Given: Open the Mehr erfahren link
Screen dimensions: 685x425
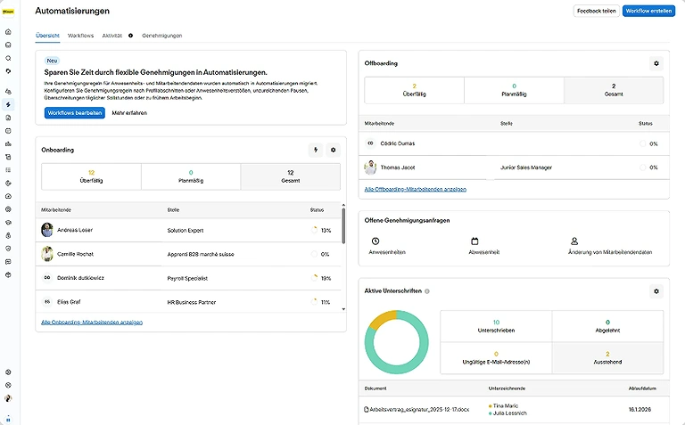Looking at the screenshot, I should click(129, 112).
